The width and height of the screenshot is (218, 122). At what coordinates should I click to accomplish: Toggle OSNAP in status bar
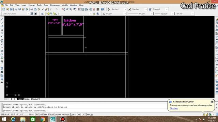(x=58, y=115)
